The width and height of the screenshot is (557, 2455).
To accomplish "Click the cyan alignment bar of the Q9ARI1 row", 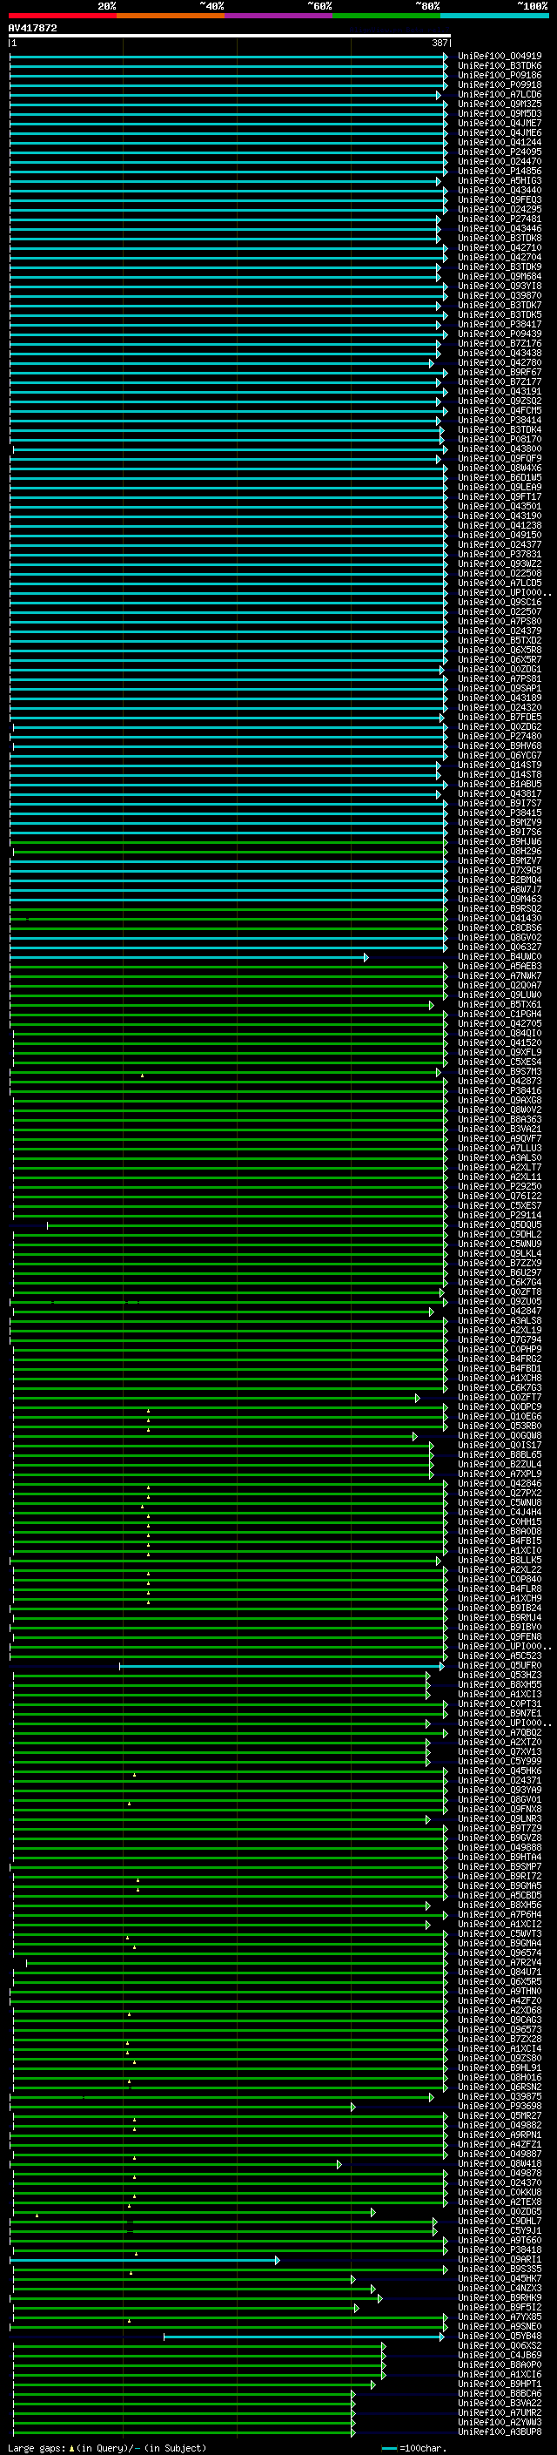I will point(144,2261).
